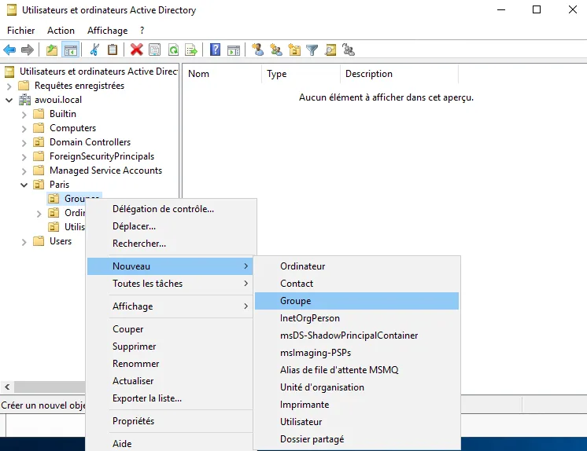The image size is (587, 451).
Task: Open Affichage submenu in context menu
Action: point(171,306)
